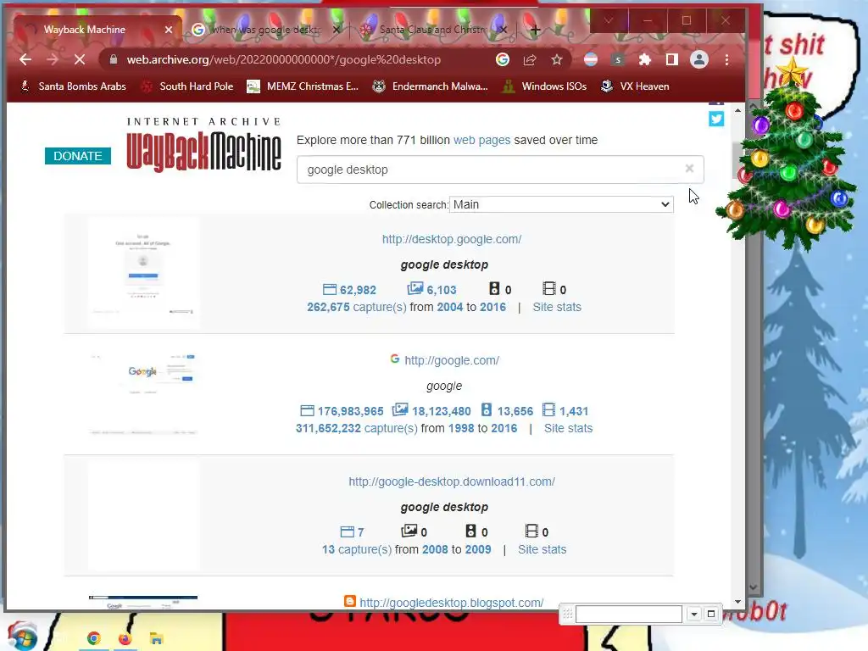Click the images count icon for desktop.google.com

tap(415, 288)
